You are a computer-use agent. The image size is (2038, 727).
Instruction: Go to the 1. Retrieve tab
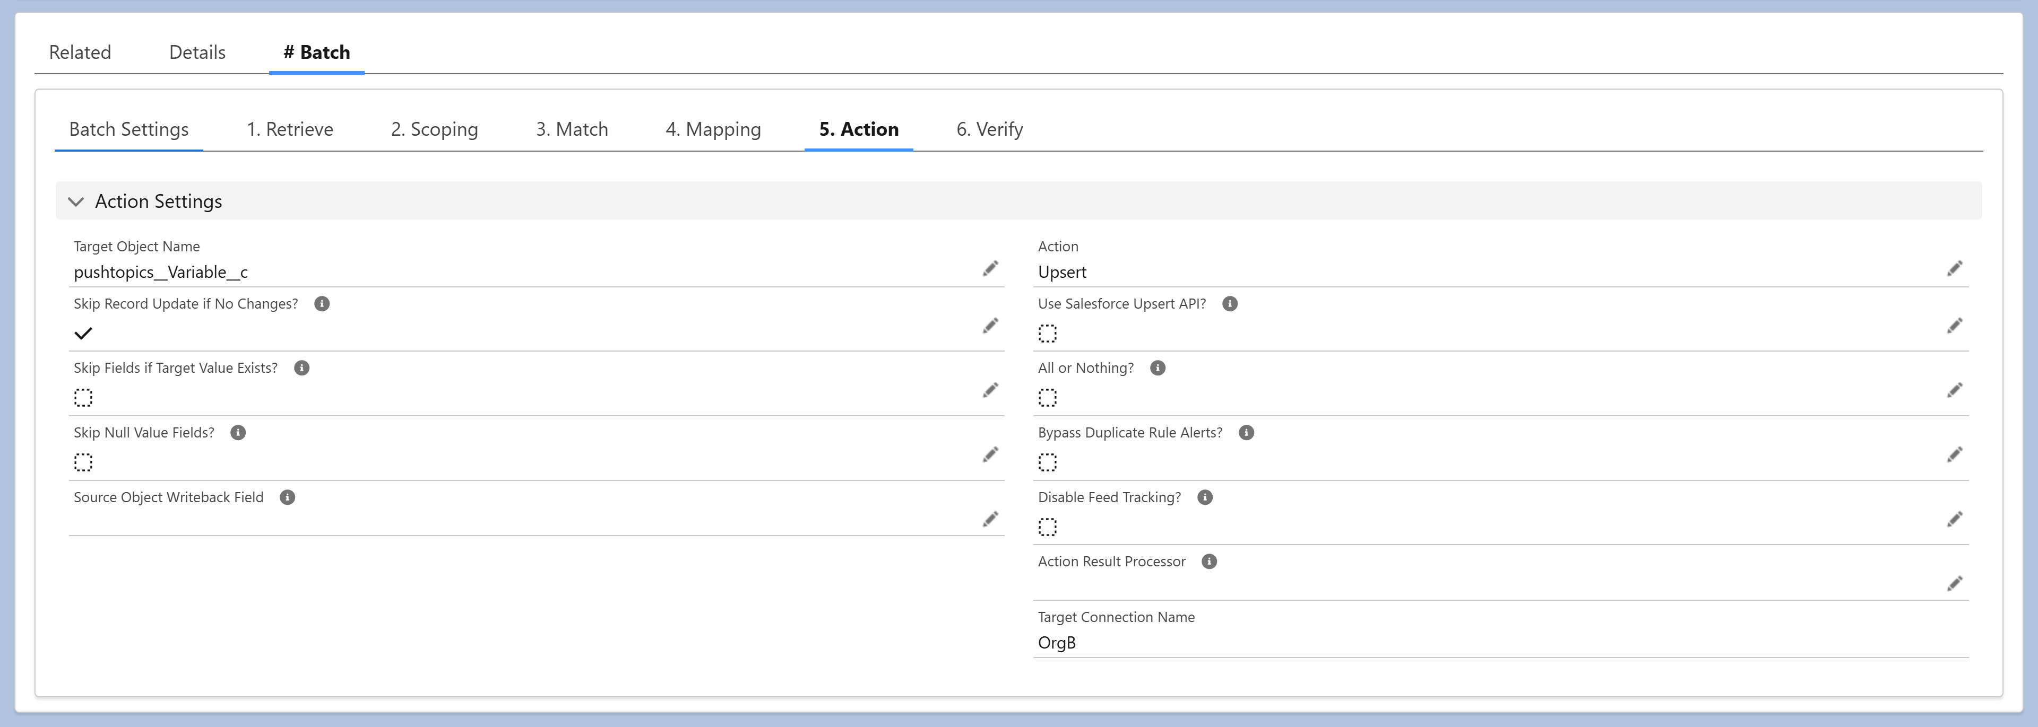click(x=290, y=129)
